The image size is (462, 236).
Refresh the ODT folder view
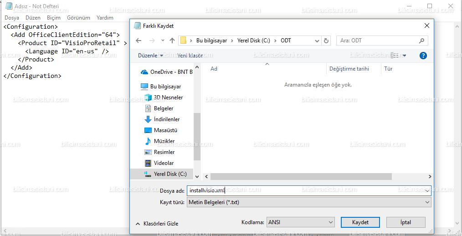click(326, 41)
